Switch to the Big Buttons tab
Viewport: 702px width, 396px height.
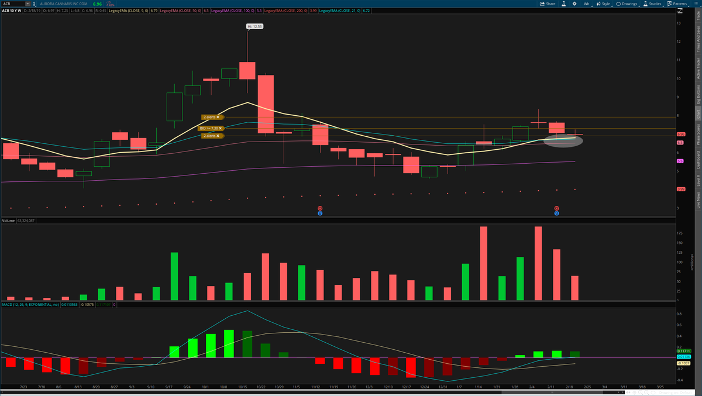698,94
